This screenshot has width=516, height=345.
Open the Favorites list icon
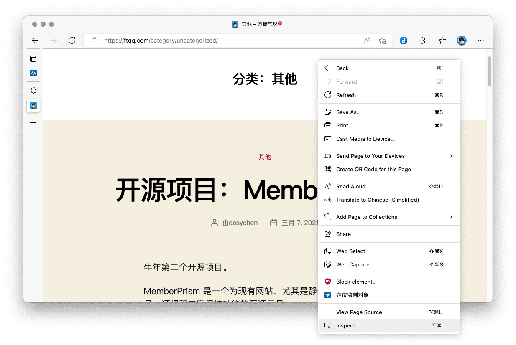click(x=442, y=41)
